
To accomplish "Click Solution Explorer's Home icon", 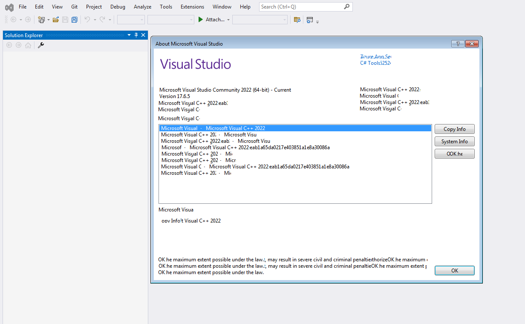I will pos(28,45).
